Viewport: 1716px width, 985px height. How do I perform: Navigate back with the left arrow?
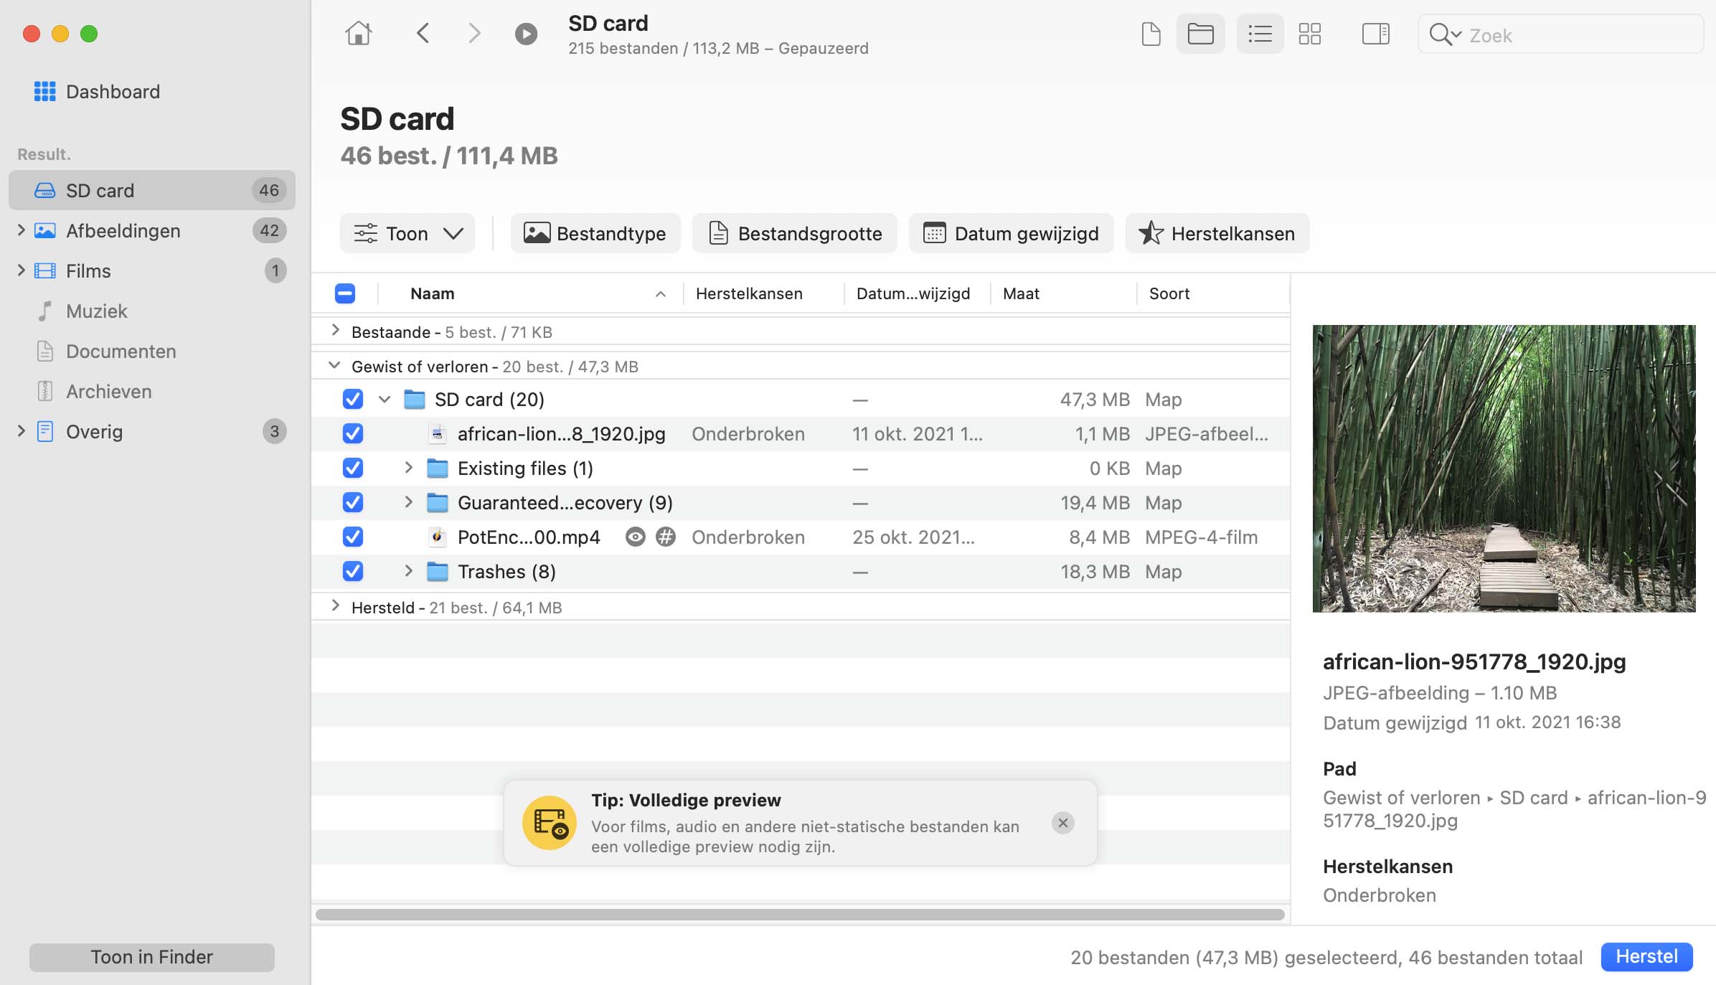pyautogui.click(x=423, y=33)
